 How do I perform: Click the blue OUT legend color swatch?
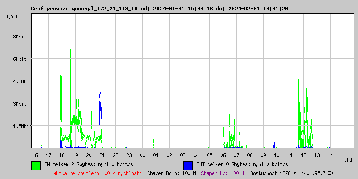coord(188,166)
